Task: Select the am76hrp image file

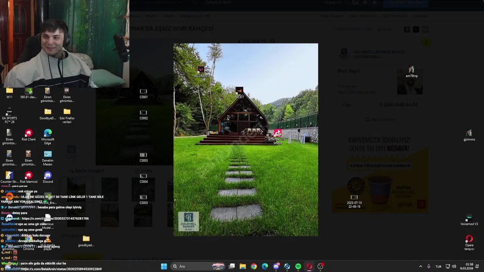Action: tap(411, 72)
